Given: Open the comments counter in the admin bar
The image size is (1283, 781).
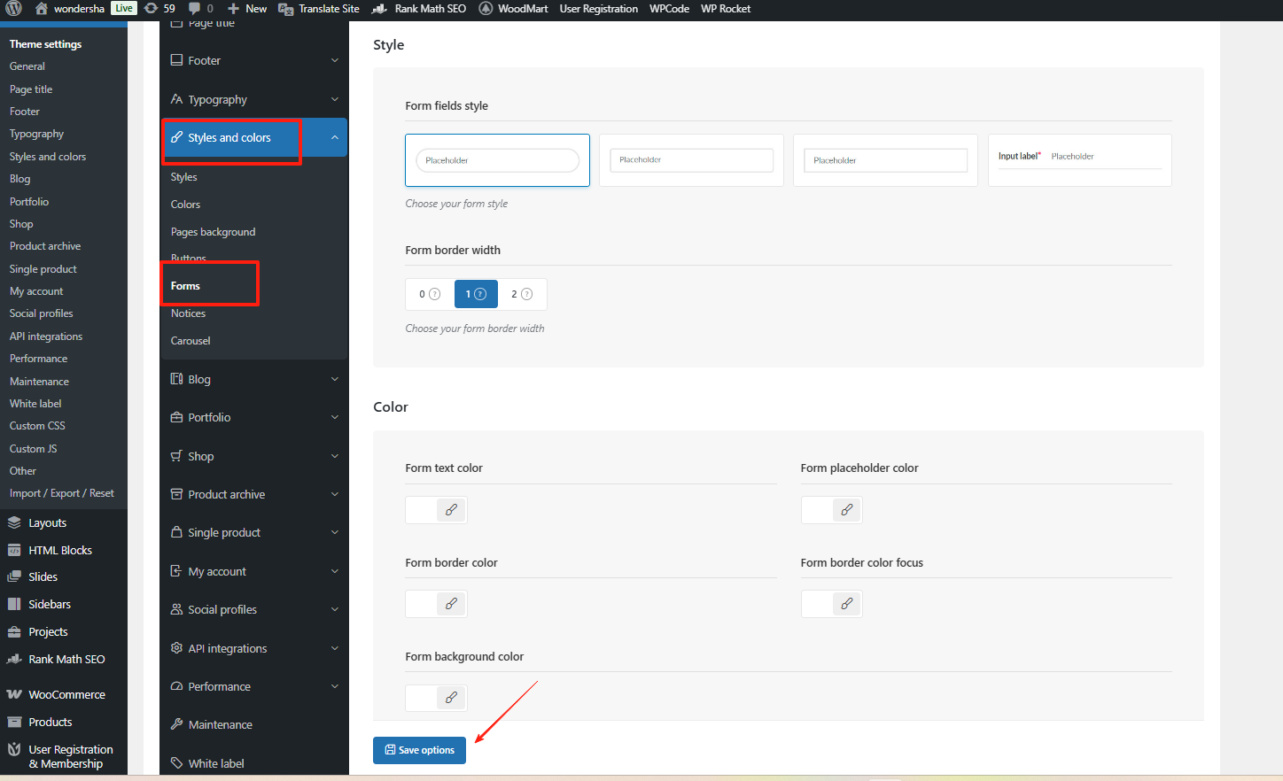Looking at the screenshot, I should tap(197, 9).
